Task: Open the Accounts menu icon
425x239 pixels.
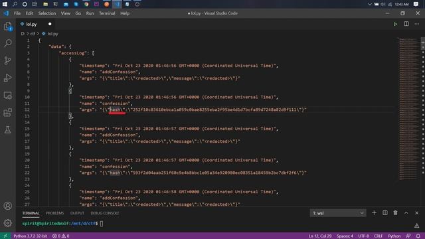Action: pyautogui.click(x=7, y=206)
